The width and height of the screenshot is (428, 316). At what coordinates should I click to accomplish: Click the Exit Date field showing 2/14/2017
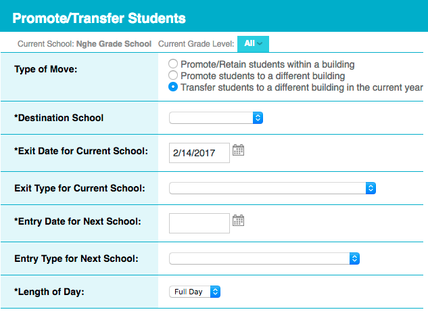[199, 153]
